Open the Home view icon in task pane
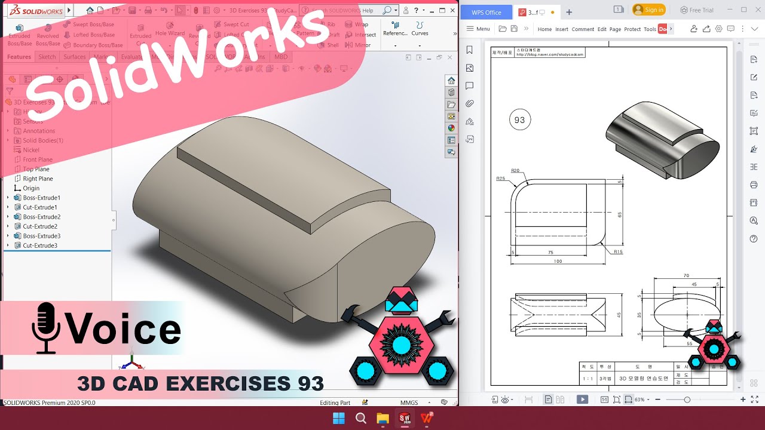 (x=451, y=81)
